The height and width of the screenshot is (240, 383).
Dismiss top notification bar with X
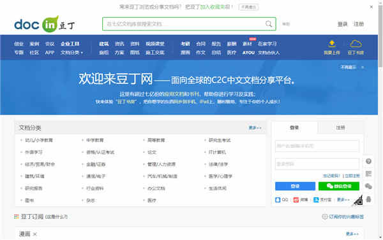point(371,7)
